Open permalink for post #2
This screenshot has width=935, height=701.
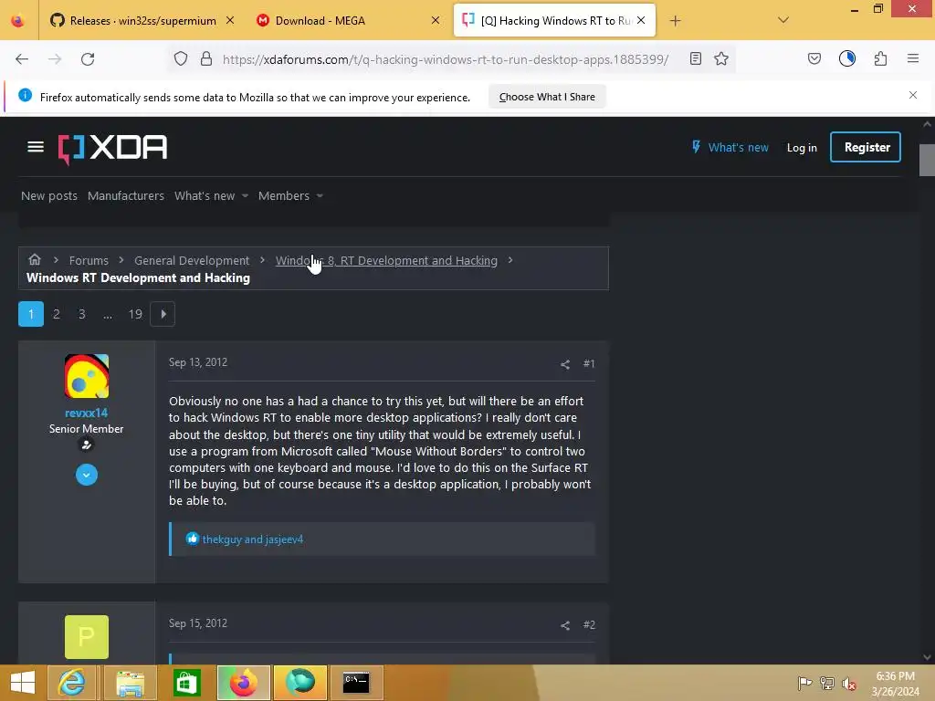589,624
